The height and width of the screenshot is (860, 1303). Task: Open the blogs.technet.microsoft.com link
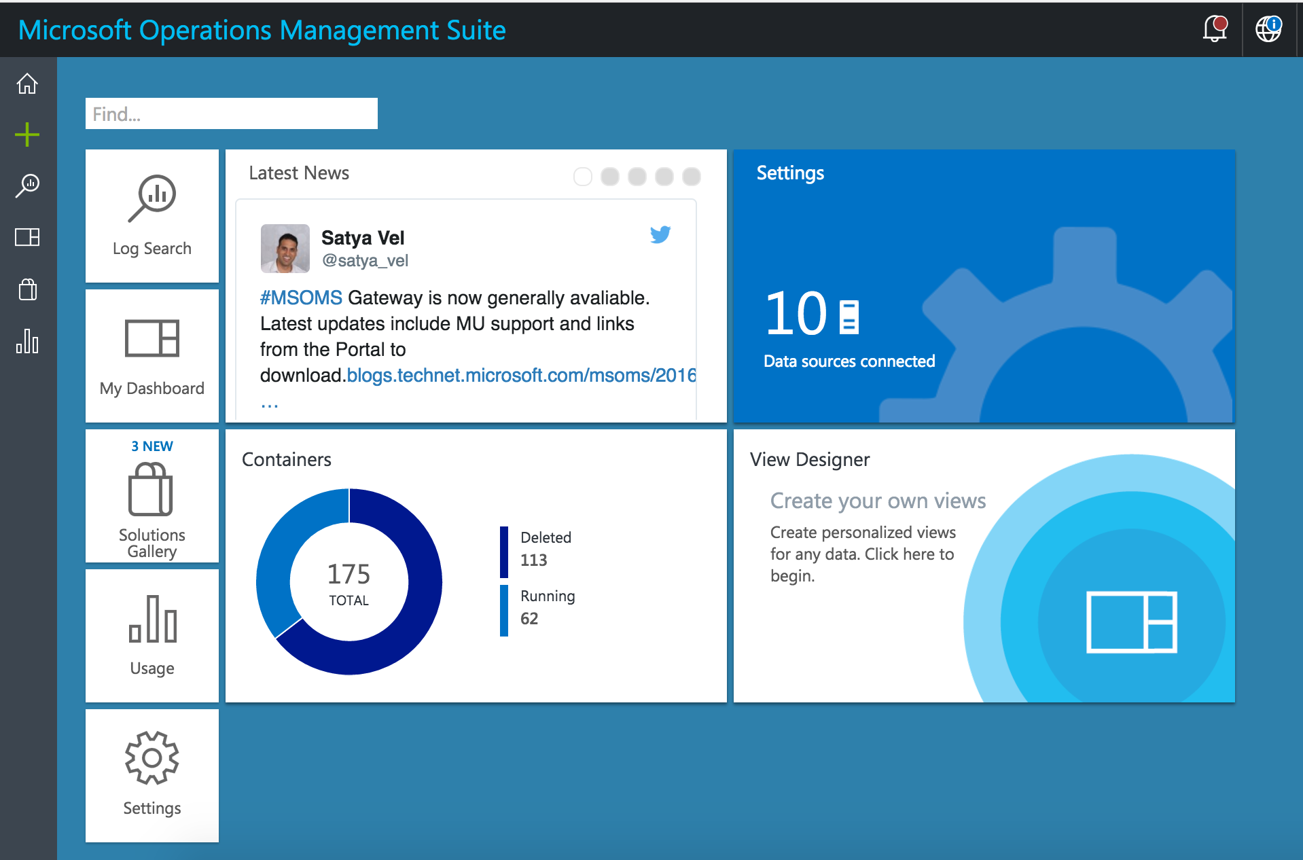pyautogui.click(x=521, y=375)
